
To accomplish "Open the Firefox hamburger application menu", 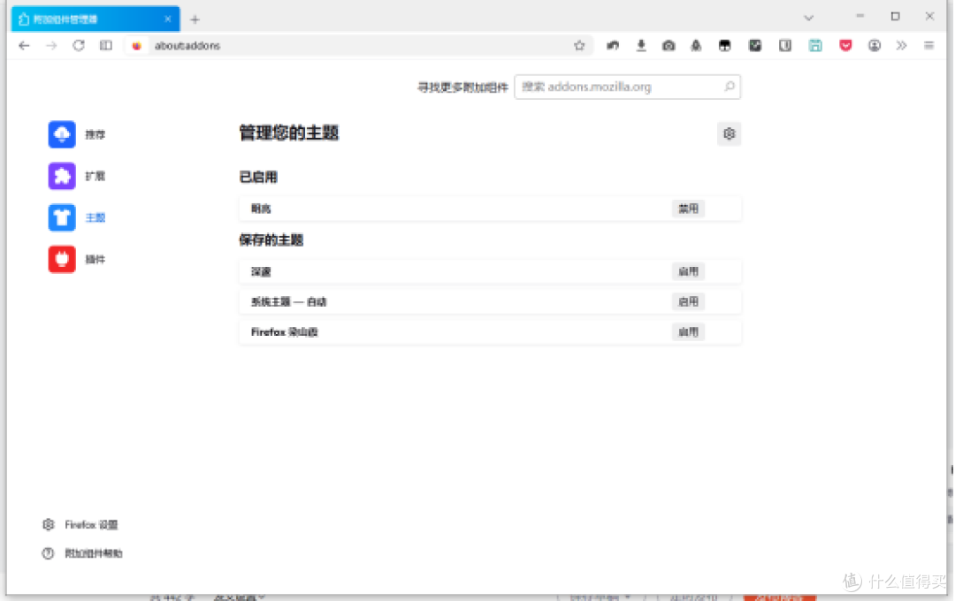I will pos(928,46).
